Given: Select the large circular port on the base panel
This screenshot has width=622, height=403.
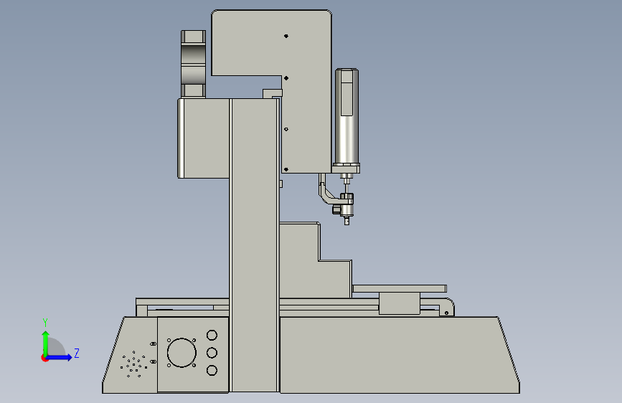Looking at the screenshot, I should [182, 353].
